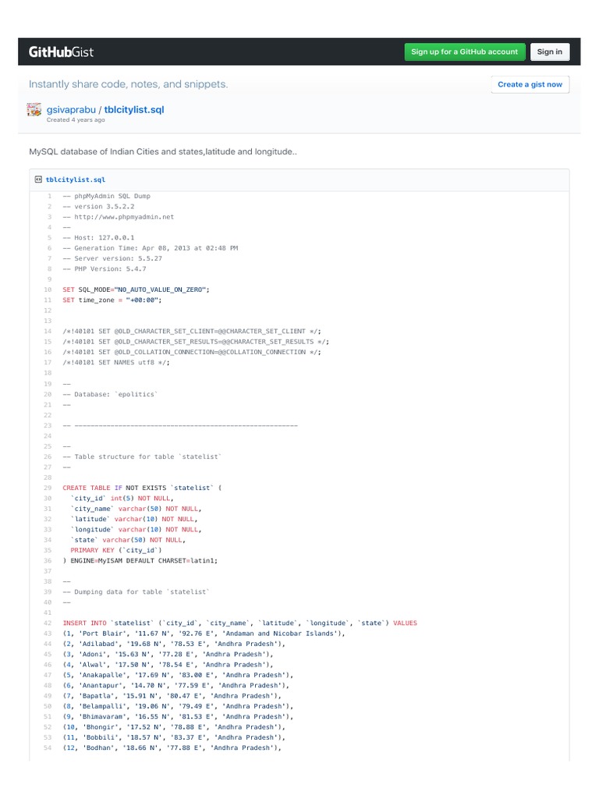Select line number 1 in the gutter

49,196
